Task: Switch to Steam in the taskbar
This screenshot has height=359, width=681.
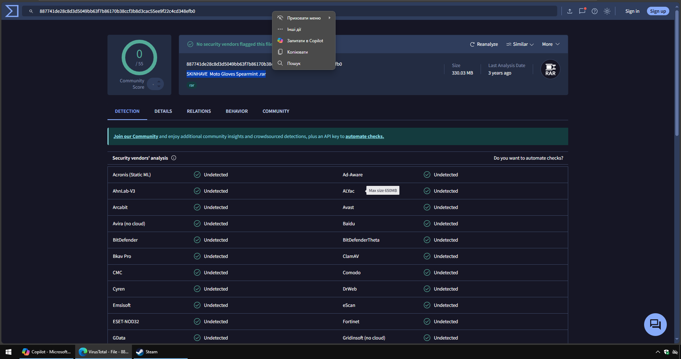Action: coord(160,352)
